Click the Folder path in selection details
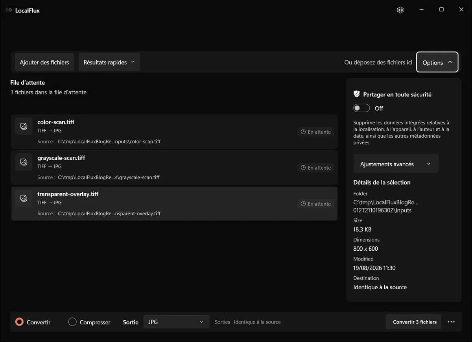Screen dimensions: 472x342 coord(386,206)
